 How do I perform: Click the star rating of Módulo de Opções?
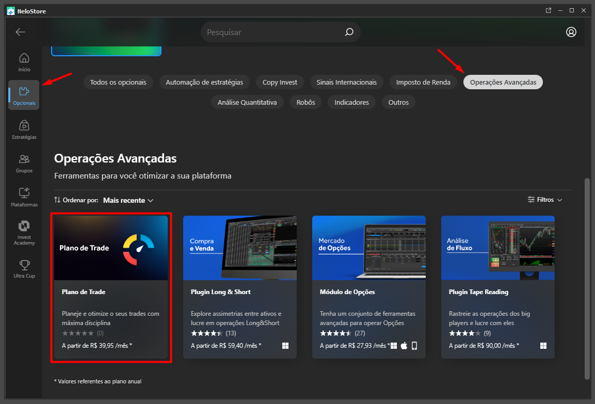[x=336, y=333]
